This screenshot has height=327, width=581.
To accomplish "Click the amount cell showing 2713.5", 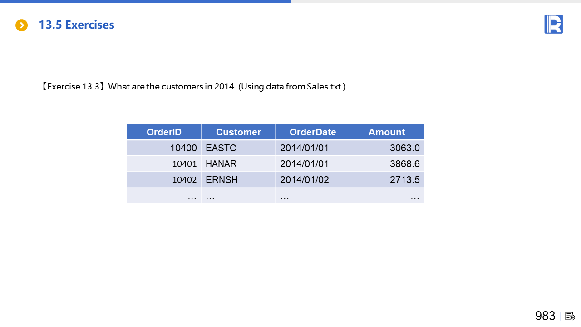I will click(x=387, y=180).
